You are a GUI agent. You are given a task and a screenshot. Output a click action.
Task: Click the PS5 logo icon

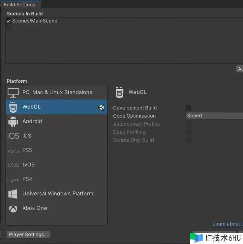click(x=13, y=151)
